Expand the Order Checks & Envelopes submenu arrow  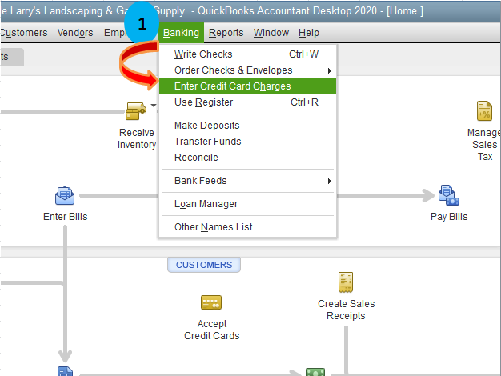[330, 70]
